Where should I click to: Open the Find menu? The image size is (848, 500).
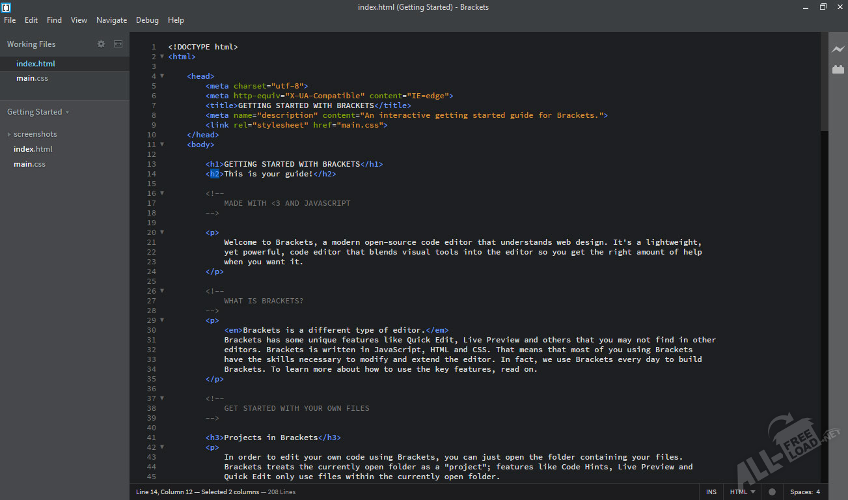54,20
